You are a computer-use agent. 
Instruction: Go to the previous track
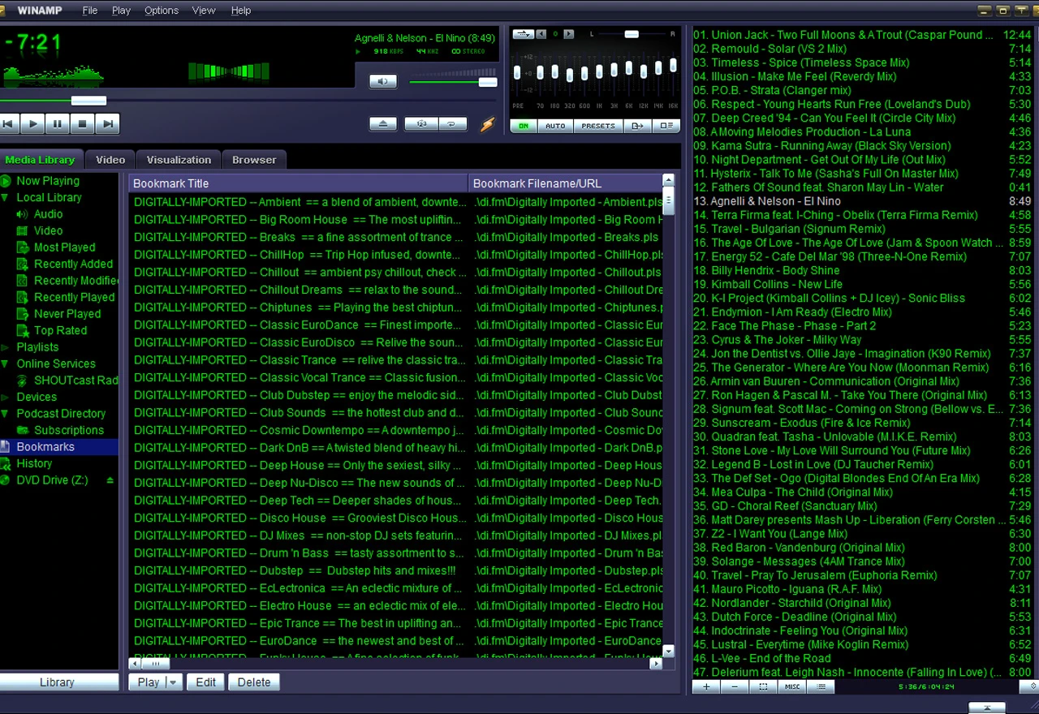coord(8,124)
